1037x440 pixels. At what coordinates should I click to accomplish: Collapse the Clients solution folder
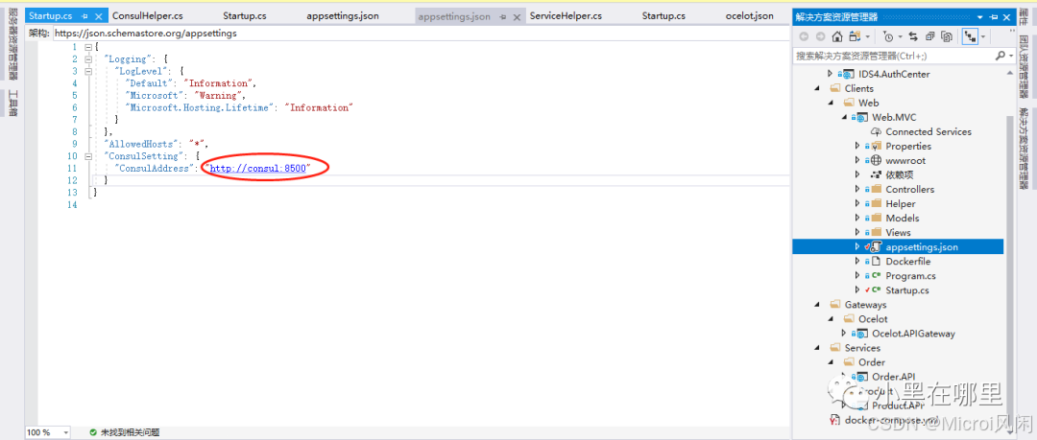[817, 88]
